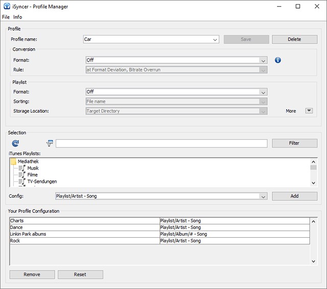Click the filter funnel icon
Screen dimensions: 327x289
50,143
